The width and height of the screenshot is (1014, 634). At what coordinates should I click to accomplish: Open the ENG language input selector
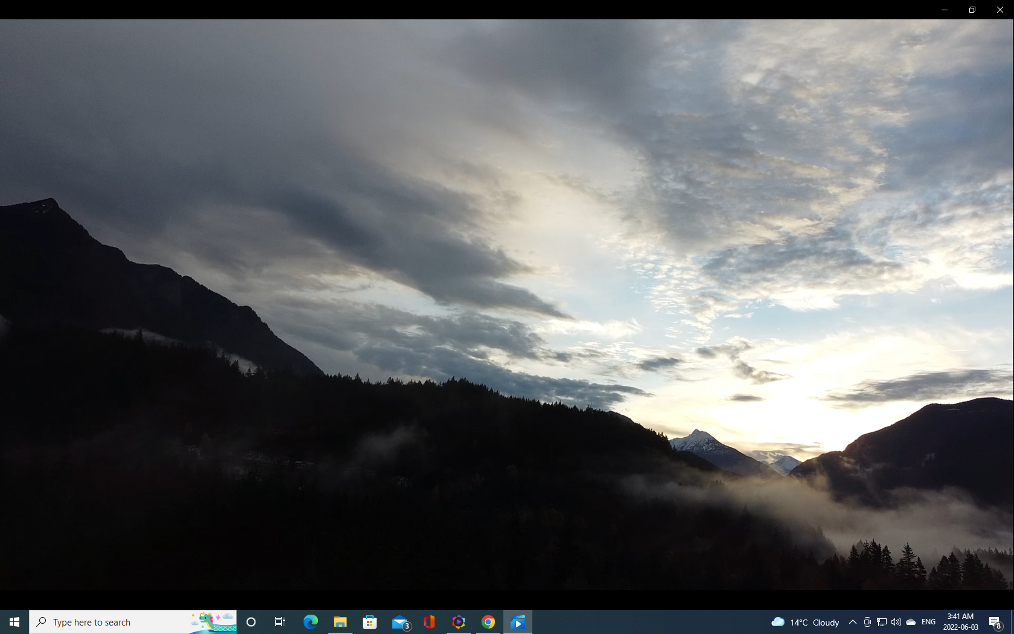(x=929, y=622)
